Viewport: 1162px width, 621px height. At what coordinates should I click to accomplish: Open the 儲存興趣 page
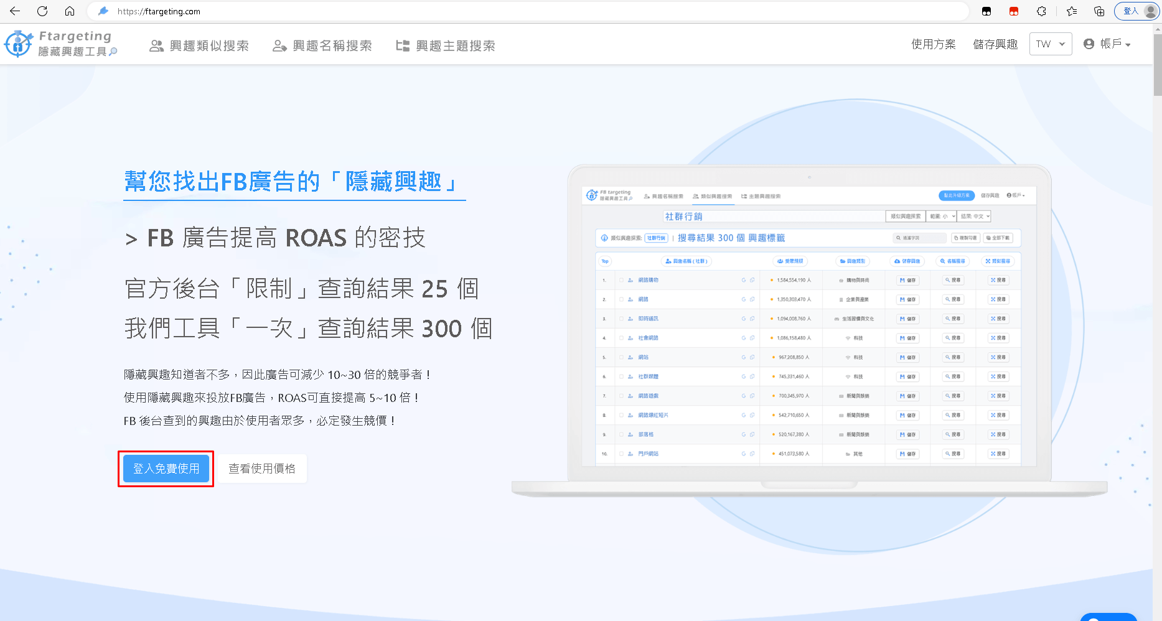click(x=995, y=44)
